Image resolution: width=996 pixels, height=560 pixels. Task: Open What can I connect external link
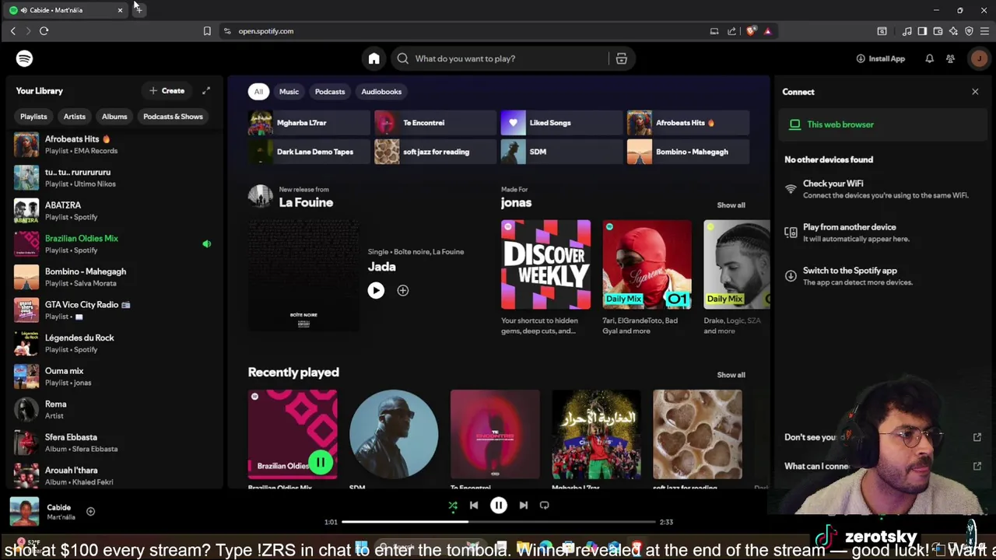point(977,466)
